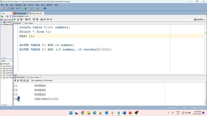This screenshot has height=116, width=207.
Task: Click the Rollback icon in worksheet toolbar
Action: point(37,19)
